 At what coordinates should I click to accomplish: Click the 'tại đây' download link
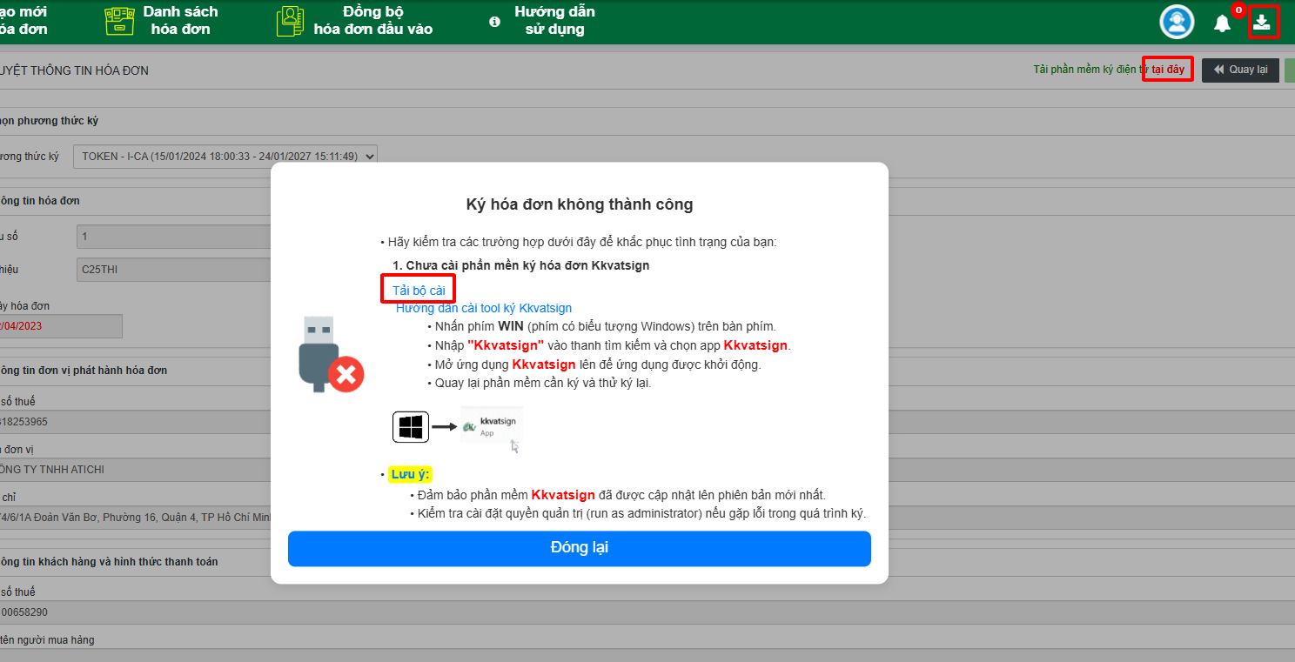[1168, 70]
